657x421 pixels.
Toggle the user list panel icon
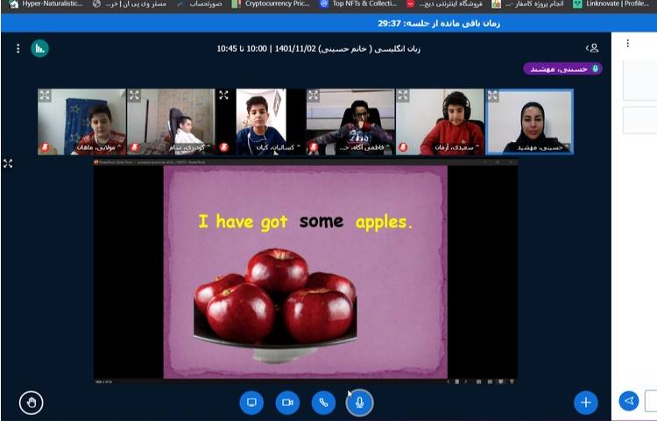(593, 48)
